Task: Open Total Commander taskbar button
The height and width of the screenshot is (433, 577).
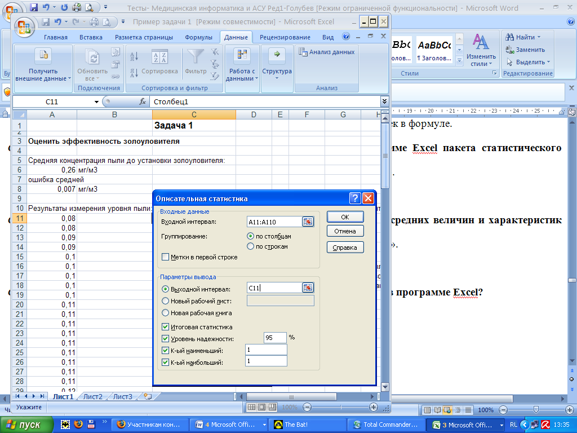Action: 385,425
